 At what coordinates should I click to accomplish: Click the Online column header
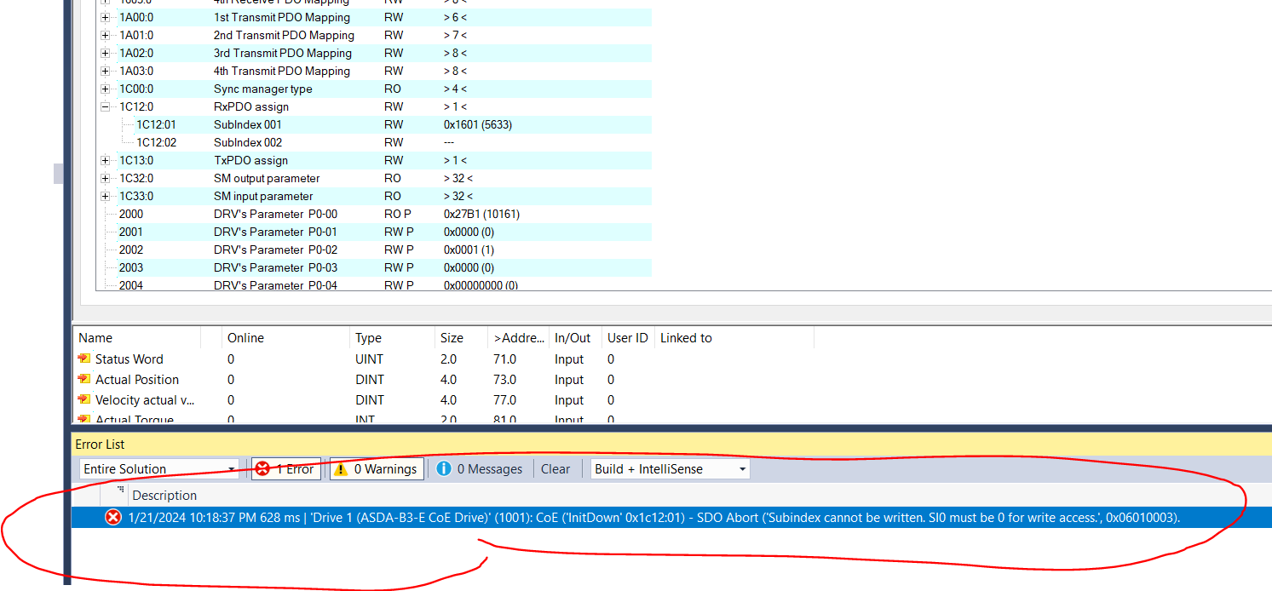point(245,338)
